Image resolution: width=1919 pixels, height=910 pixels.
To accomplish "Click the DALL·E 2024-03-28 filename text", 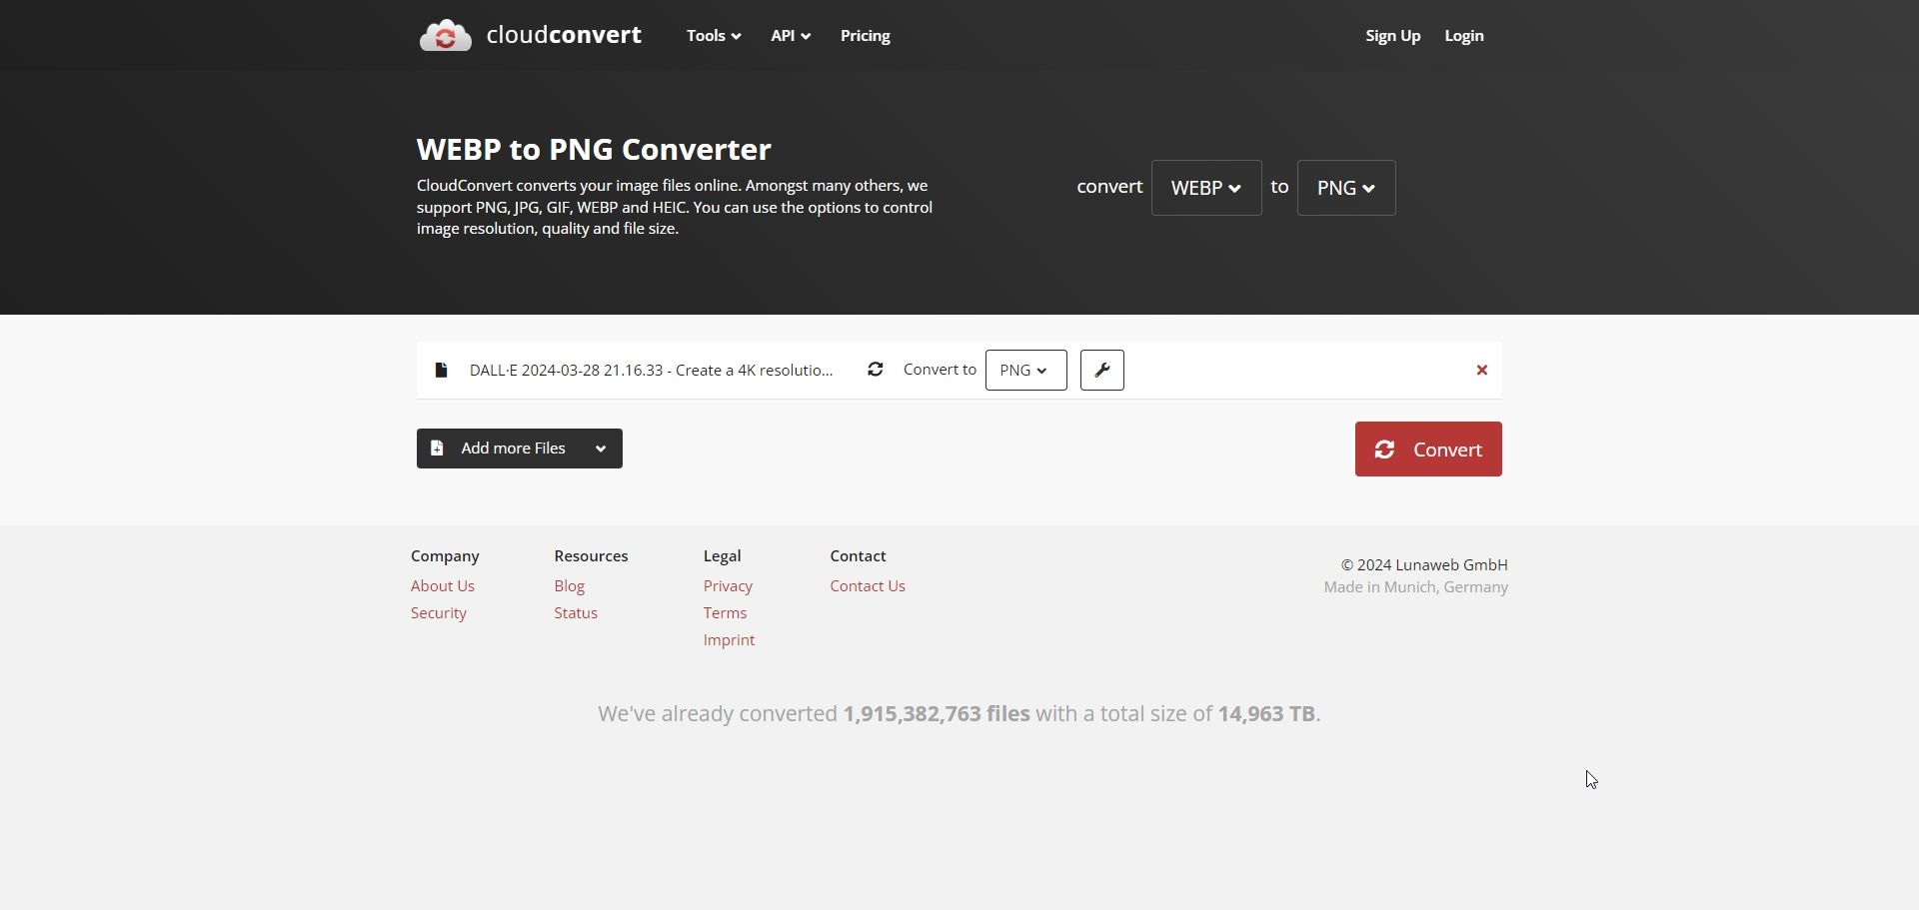I will tap(651, 370).
